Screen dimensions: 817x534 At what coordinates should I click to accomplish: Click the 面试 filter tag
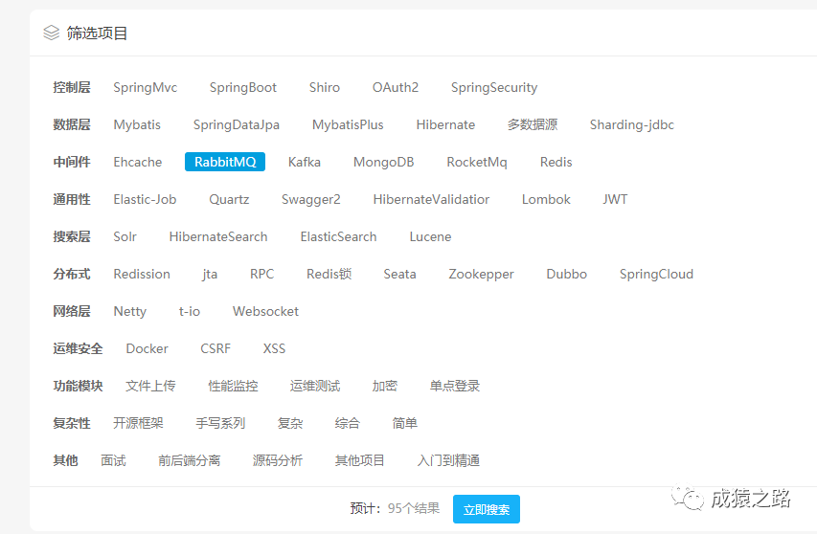(x=113, y=460)
